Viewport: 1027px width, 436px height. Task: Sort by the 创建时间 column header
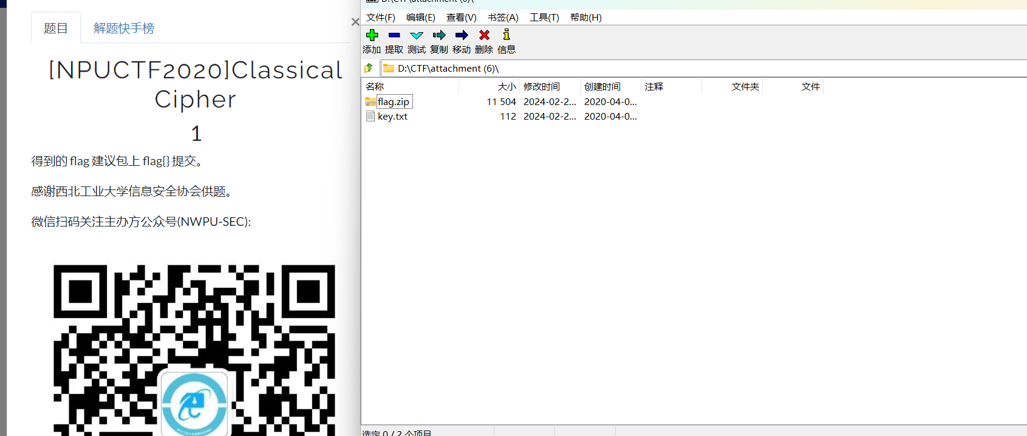[x=611, y=87]
